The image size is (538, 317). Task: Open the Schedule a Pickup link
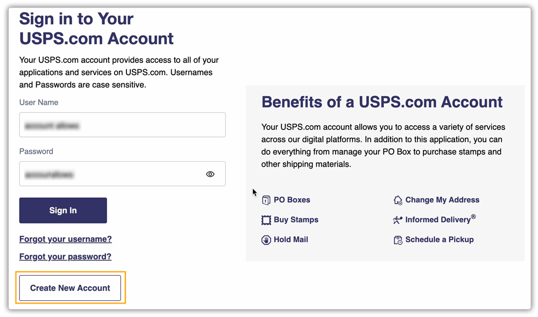coord(439,240)
